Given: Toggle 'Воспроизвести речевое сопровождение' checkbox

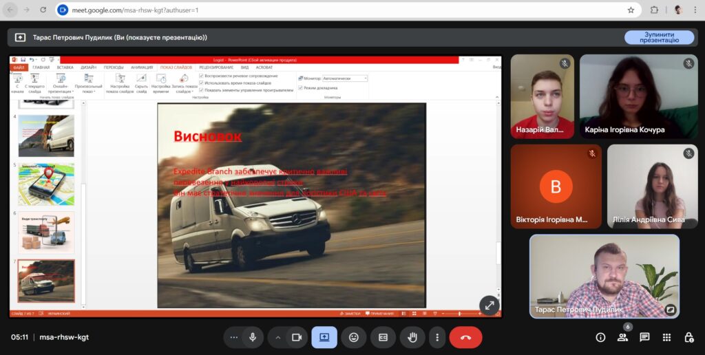Looking at the screenshot, I should click(x=201, y=76).
